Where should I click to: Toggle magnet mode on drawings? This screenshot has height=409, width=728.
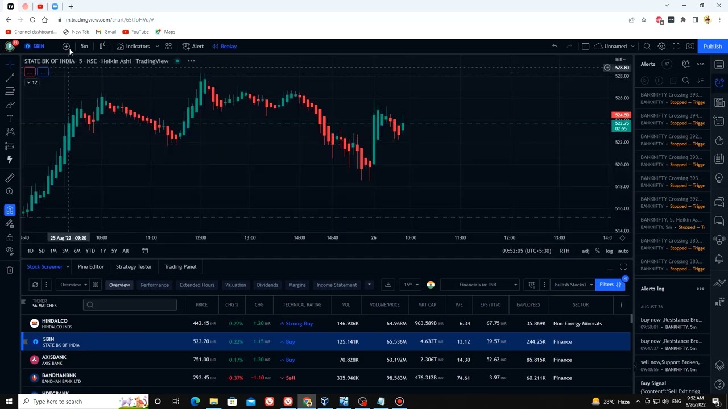10,210
